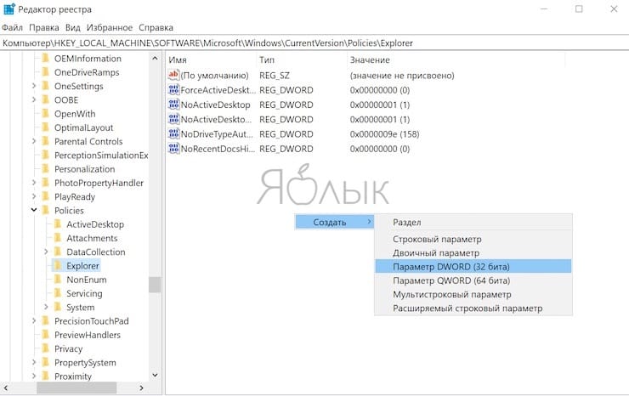The width and height of the screenshot is (629, 396).
Task: Open the Файл menu
Action: (x=12, y=28)
